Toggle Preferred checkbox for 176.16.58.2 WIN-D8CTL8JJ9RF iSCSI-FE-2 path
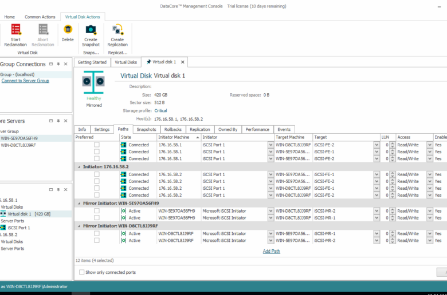This screenshot has width=447, height=295. tap(97, 195)
